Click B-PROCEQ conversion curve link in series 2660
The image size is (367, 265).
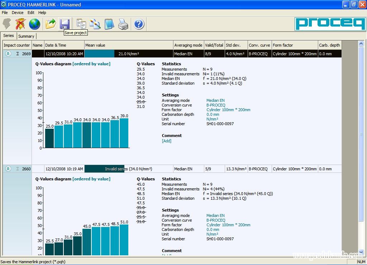[x=216, y=220]
